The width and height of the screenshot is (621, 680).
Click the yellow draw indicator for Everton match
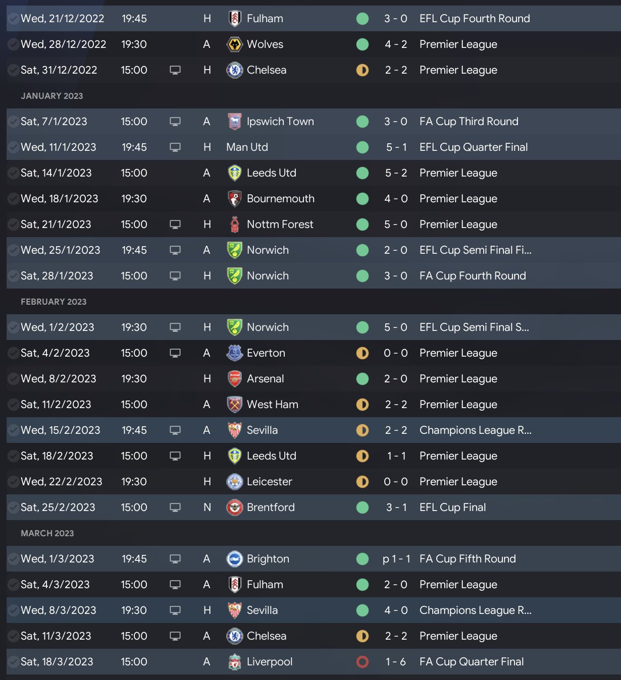click(x=363, y=353)
